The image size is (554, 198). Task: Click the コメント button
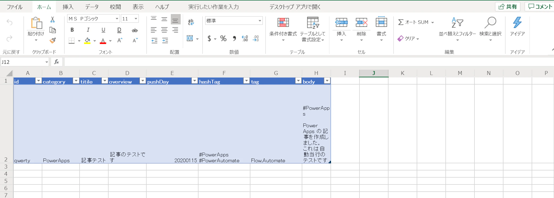[540, 7]
